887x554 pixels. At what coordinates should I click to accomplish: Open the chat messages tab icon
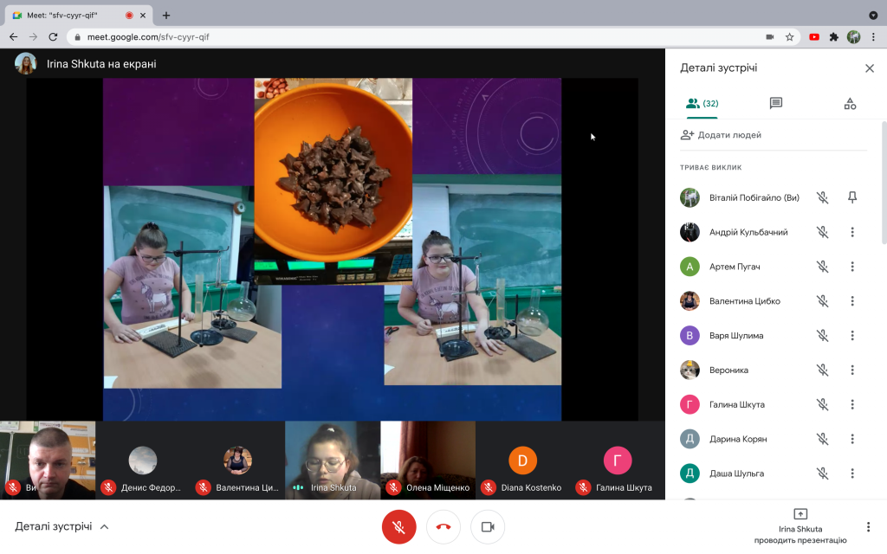pyautogui.click(x=775, y=103)
